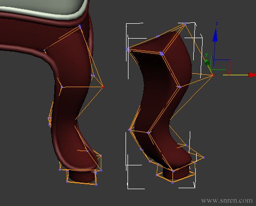Pick the bottommost control point under the right leg base
The height and width of the screenshot is (206, 256).
point(172,183)
